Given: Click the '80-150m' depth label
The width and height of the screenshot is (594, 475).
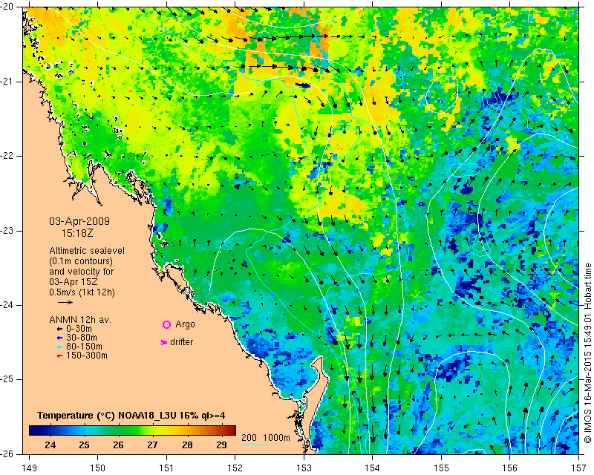Looking at the screenshot, I should point(84,347).
